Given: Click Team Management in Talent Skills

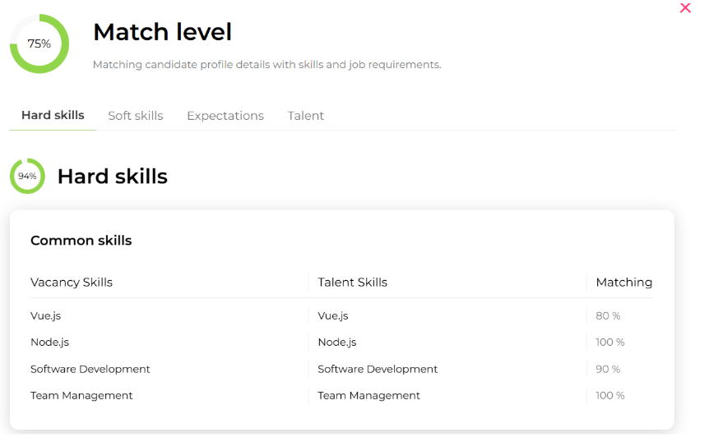Looking at the screenshot, I should pos(369,396).
